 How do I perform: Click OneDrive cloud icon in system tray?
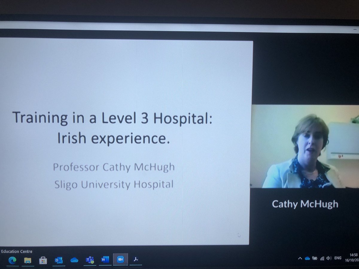coord(307,258)
